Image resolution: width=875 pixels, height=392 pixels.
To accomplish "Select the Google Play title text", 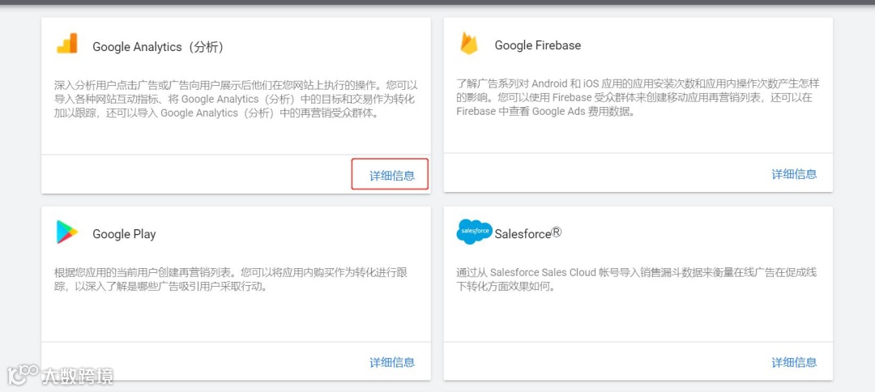I will click(x=124, y=234).
